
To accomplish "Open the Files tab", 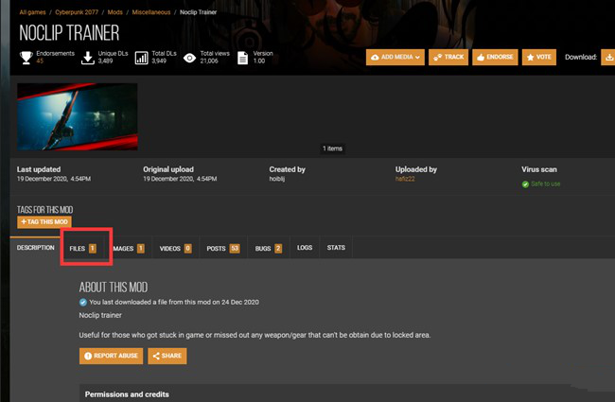I will click(83, 248).
